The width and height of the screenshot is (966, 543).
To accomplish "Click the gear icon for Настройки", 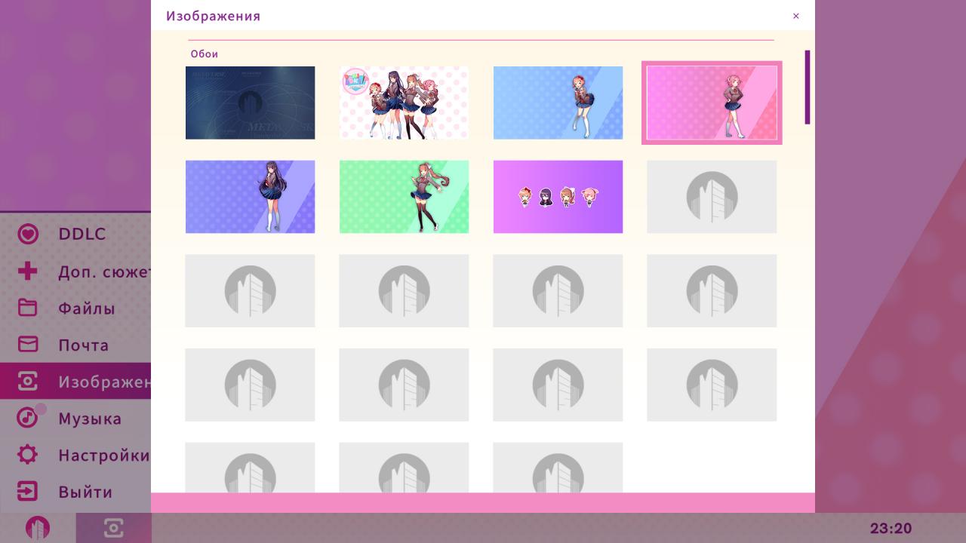I will click(x=28, y=455).
